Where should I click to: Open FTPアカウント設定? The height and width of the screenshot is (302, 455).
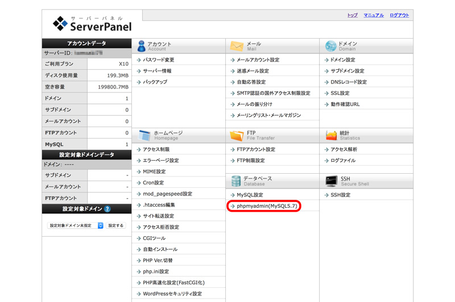tap(255, 149)
